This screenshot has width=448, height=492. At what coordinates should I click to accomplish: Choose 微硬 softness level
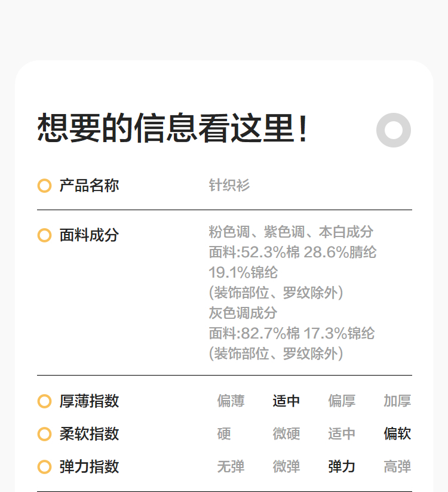coord(286,434)
